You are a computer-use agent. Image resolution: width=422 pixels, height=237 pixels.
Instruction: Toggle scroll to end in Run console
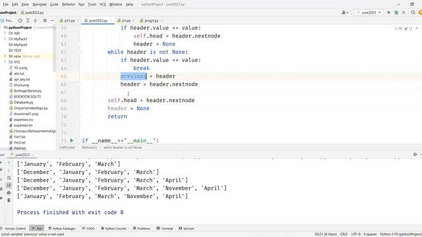tap(9, 185)
